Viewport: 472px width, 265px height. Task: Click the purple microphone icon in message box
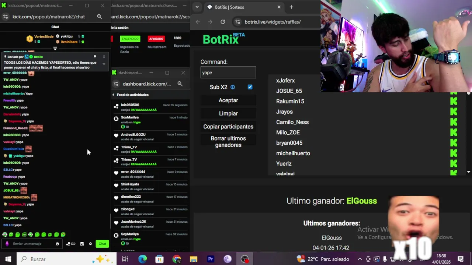click(x=7, y=244)
